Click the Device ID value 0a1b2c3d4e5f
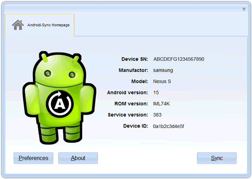 (x=168, y=126)
